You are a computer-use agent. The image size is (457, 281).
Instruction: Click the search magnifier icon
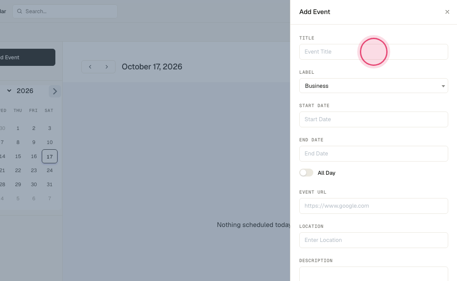tap(19, 11)
